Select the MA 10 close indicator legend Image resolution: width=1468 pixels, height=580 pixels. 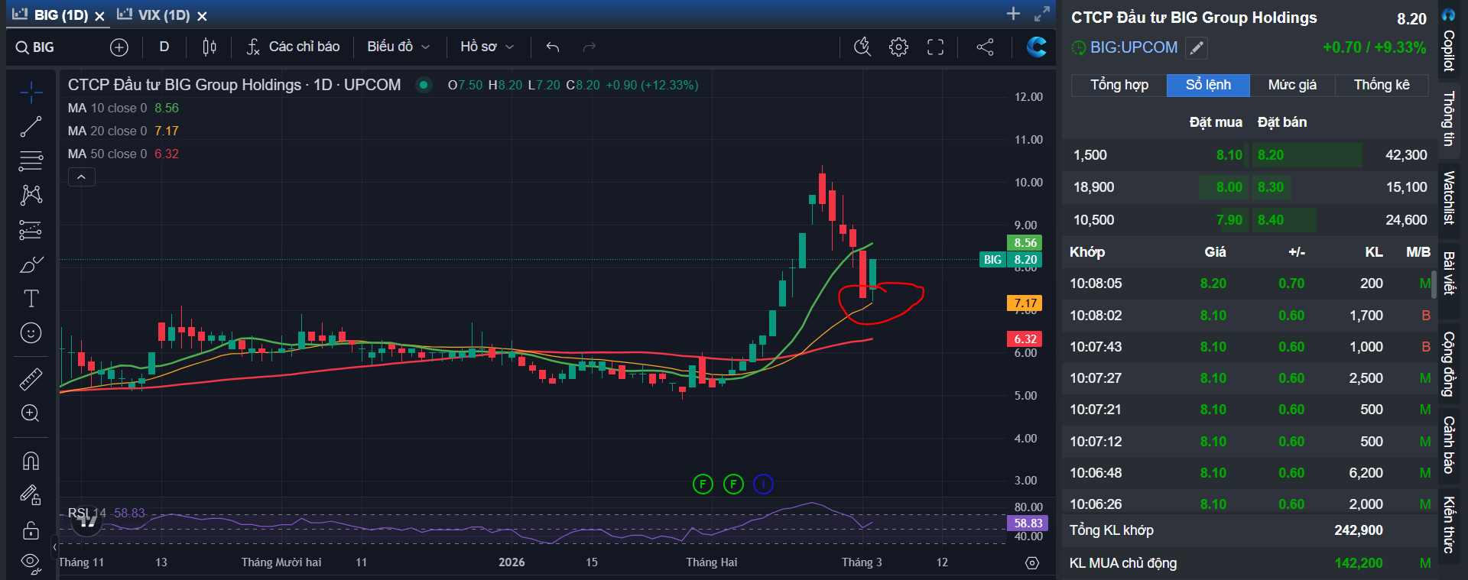[123, 109]
